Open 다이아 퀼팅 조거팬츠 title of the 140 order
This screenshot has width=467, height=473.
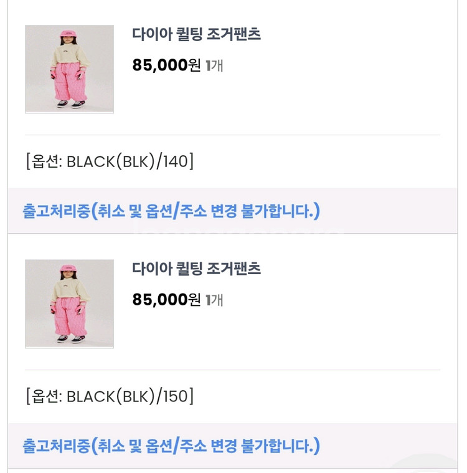click(196, 35)
